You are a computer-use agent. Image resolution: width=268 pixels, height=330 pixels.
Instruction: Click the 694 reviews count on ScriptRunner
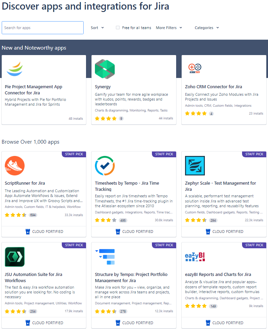33,215
